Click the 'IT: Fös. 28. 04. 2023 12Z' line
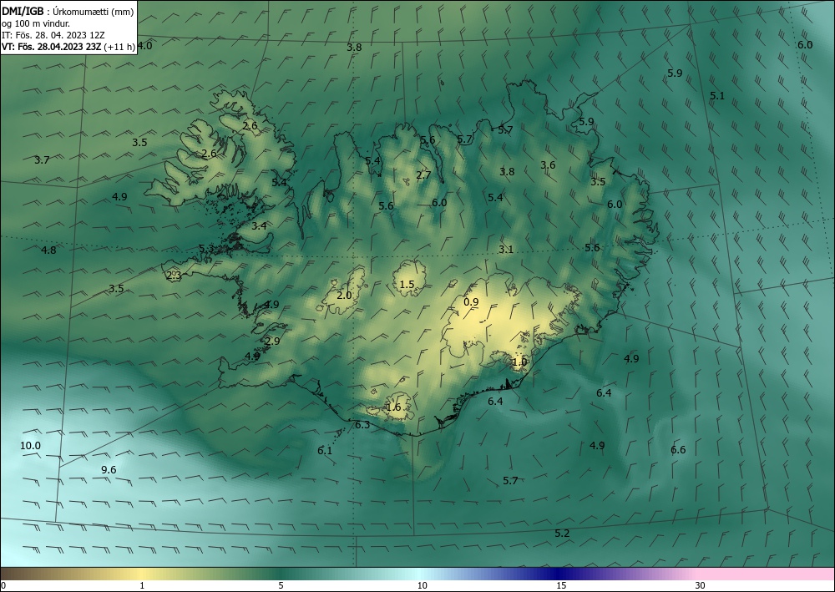This screenshot has width=835, height=592. click(53, 35)
